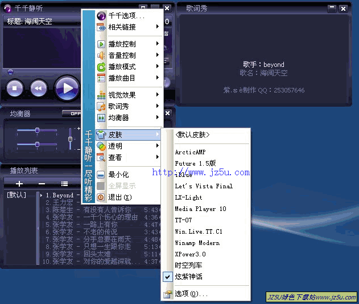Image resolution: width=359 pixels, height=304 pixels.
Task: Select track 7 张学友 分手总要在雨天
Action: coord(102,239)
